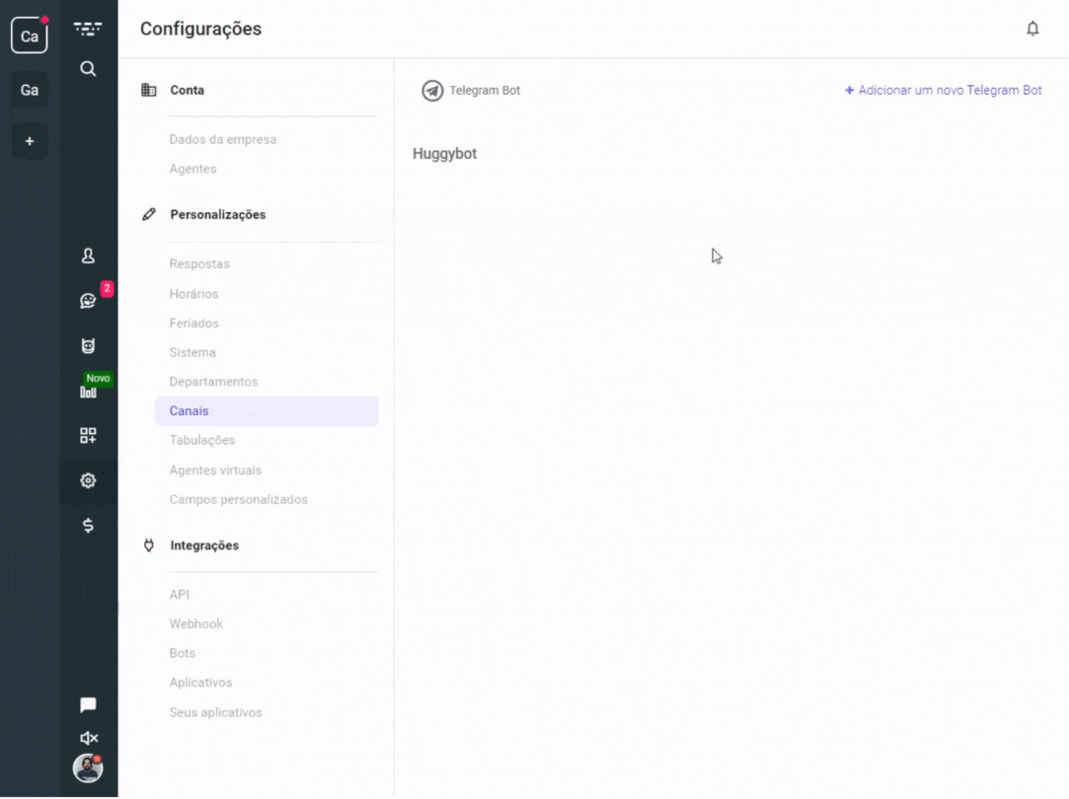Open Webhook integration settings
The width and height of the screenshot is (1069, 799).
tap(195, 624)
